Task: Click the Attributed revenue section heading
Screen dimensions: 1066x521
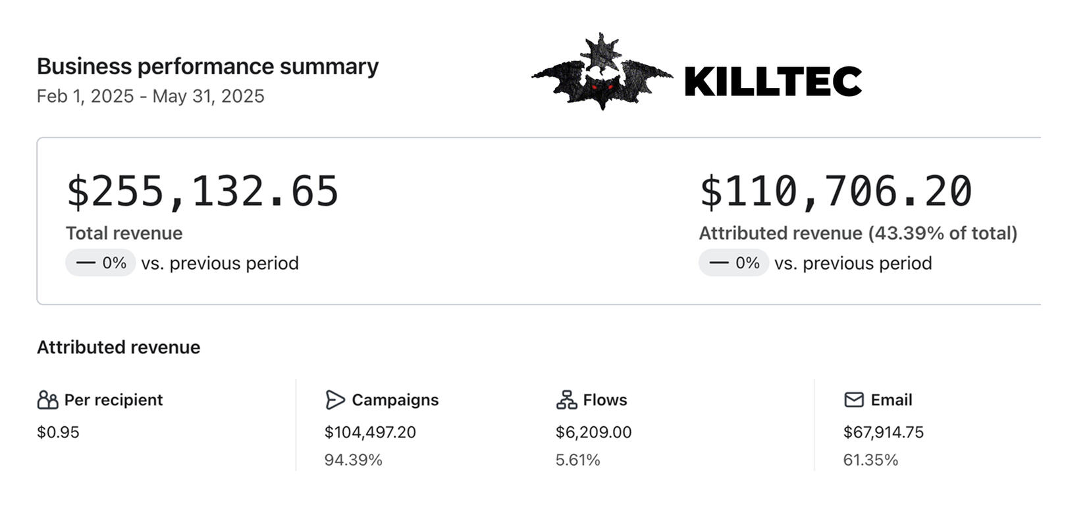Action: pos(119,347)
